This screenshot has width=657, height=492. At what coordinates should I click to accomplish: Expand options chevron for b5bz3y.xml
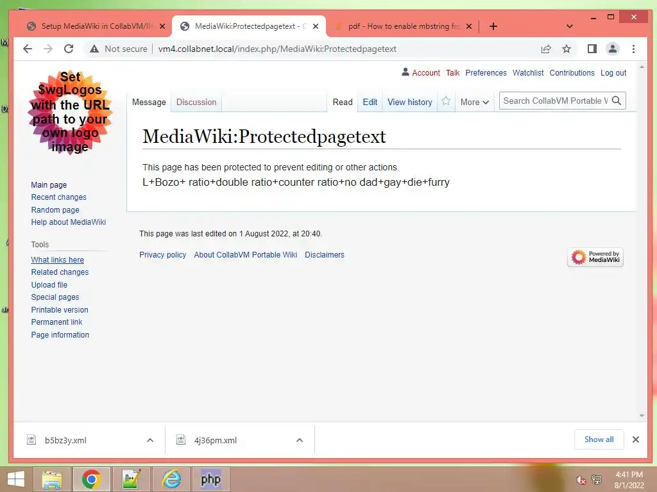[150, 440]
